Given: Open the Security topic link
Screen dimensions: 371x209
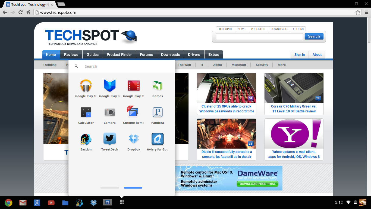Looking at the screenshot, I should tap(262, 65).
